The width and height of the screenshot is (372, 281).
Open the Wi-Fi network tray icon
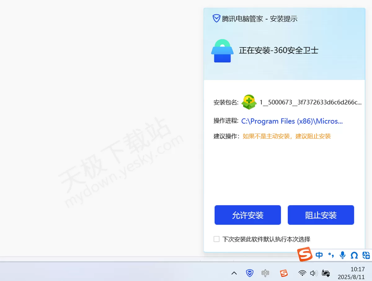302,273
